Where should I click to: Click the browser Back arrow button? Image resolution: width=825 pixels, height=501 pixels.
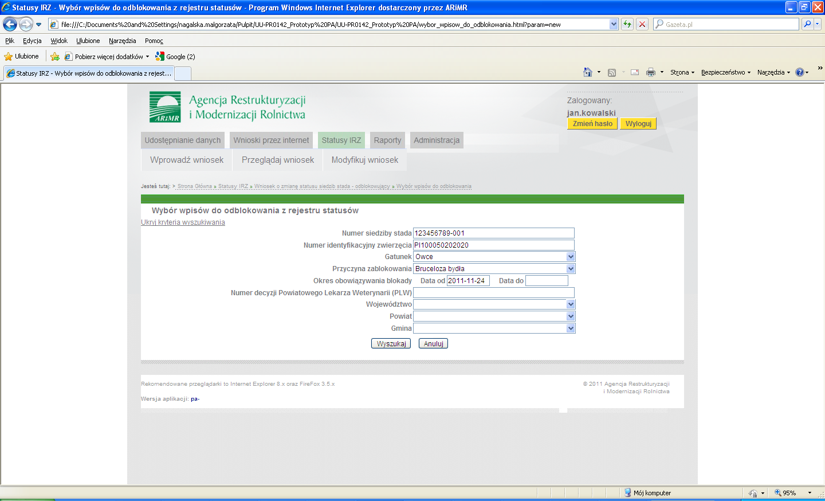click(10, 24)
